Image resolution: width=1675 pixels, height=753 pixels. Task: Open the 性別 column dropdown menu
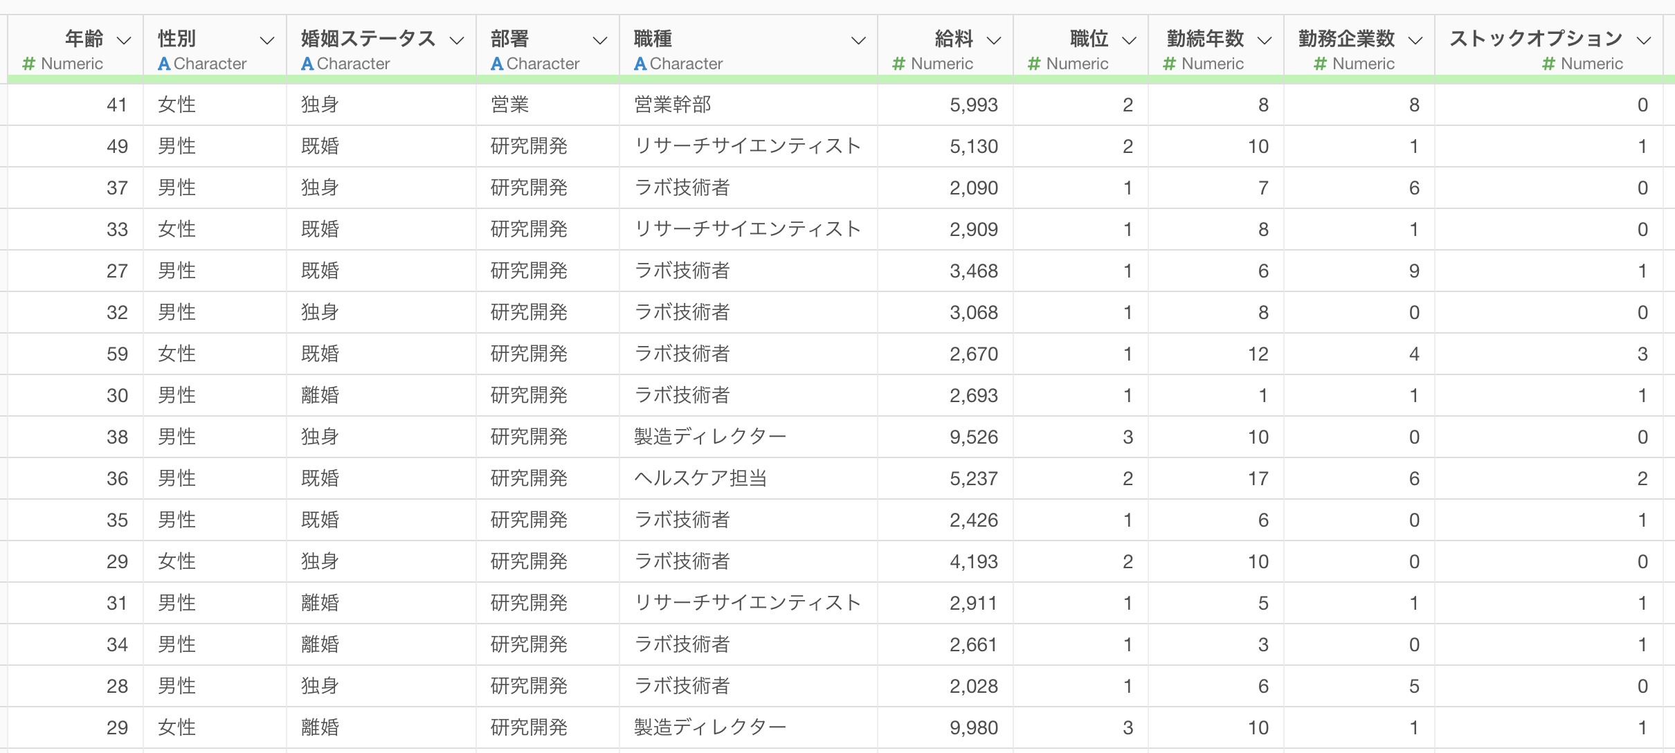tap(267, 41)
